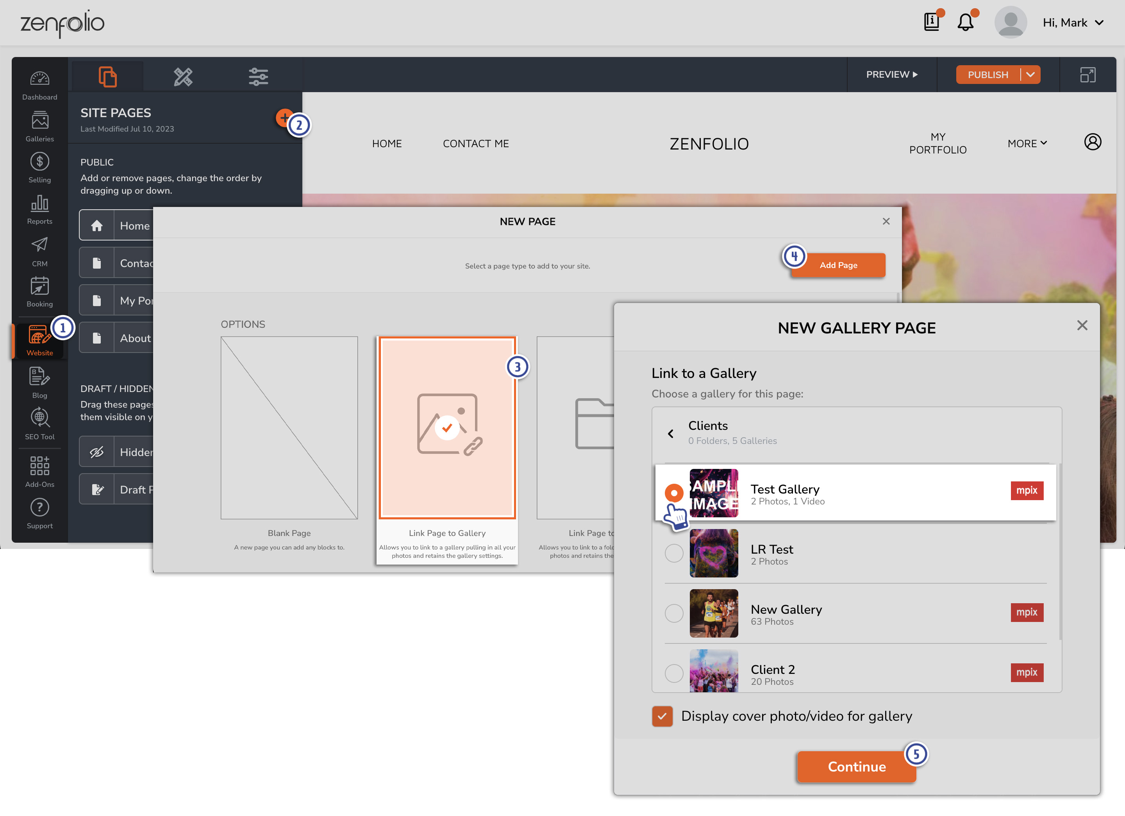Choose the Link Page to Gallery option
The height and width of the screenshot is (816, 1125).
(x=447, y=428)
